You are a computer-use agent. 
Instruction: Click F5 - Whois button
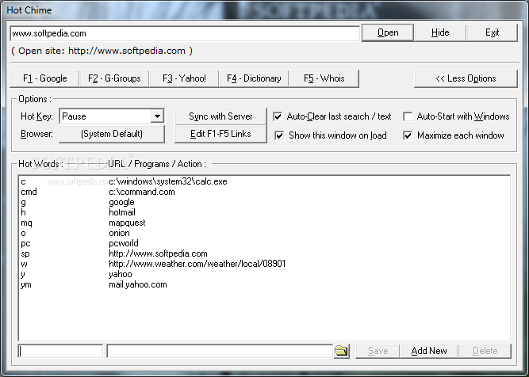pos(324,78)
